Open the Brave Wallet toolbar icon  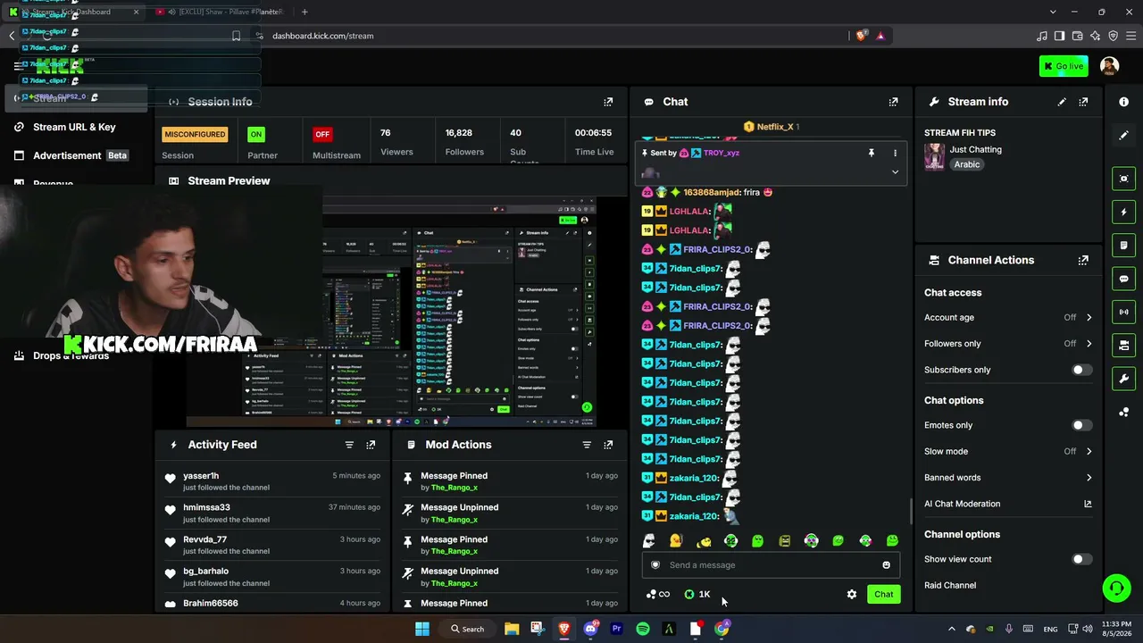(x=1077, y=36)
